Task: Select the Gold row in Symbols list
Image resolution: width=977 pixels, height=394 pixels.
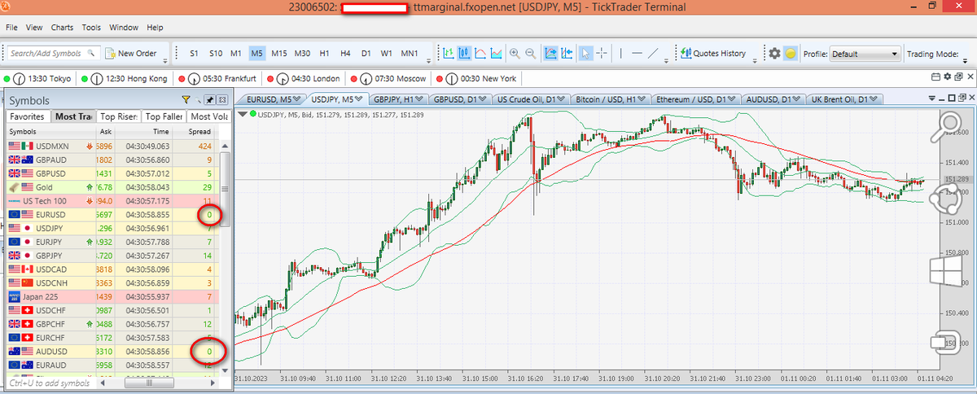Action: (112, 186)
